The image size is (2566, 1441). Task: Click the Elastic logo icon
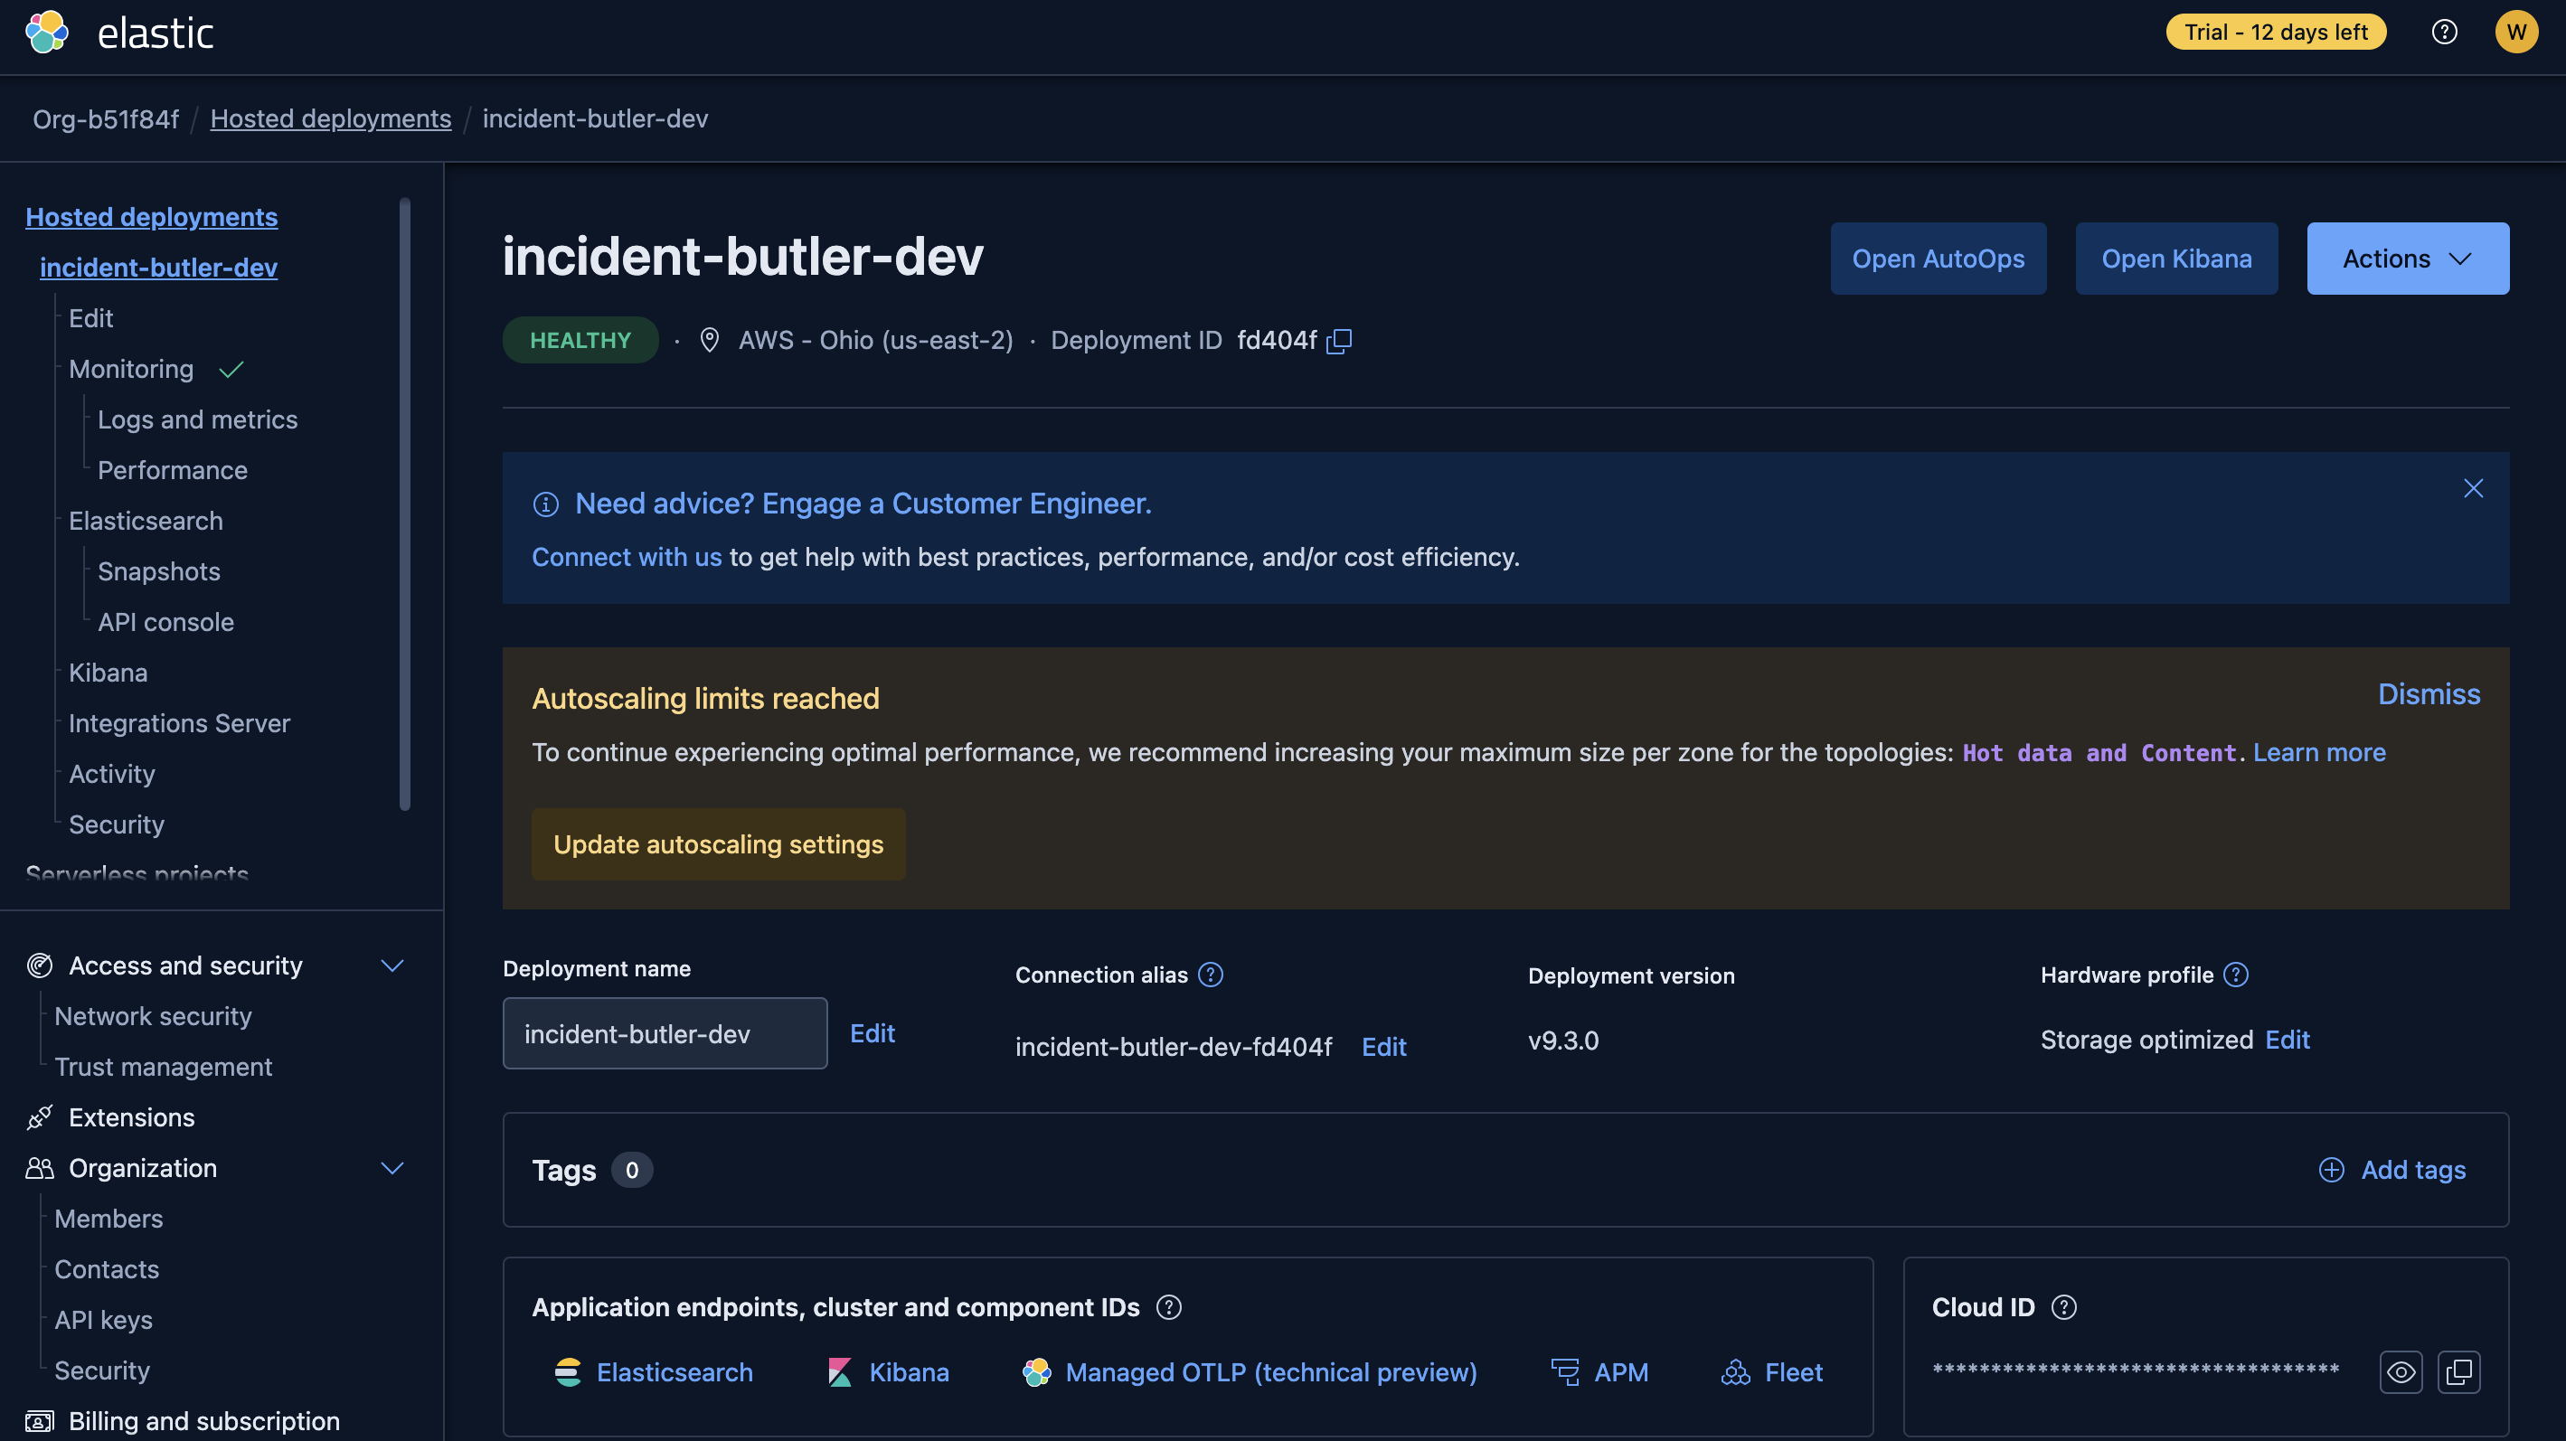click(x=47, y=32)
